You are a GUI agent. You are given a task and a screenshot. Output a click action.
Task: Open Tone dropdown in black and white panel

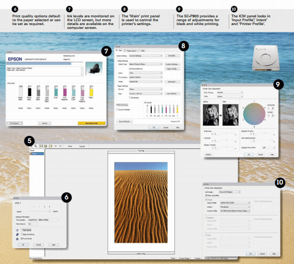point(230,96)
